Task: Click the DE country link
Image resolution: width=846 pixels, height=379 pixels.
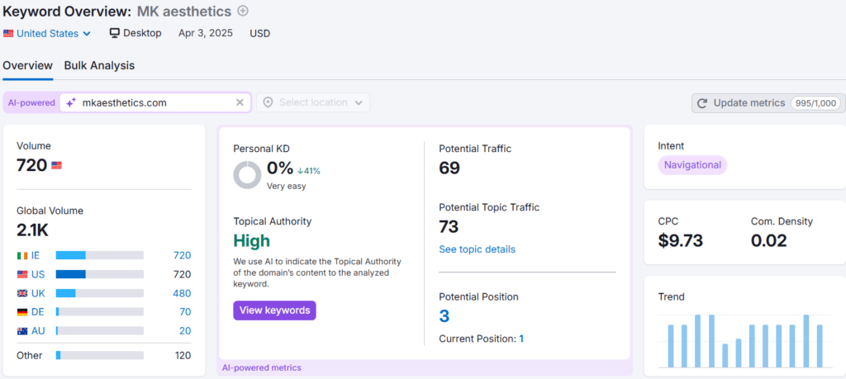Action: (x=38, y=312)
